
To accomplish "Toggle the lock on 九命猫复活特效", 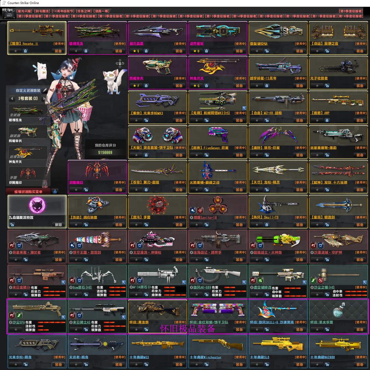I will (x=12, y=225).
